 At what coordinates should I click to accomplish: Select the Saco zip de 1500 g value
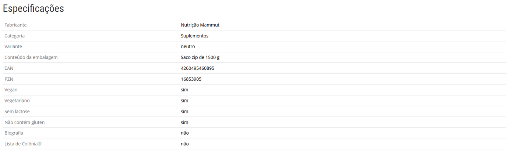[200, 57]
